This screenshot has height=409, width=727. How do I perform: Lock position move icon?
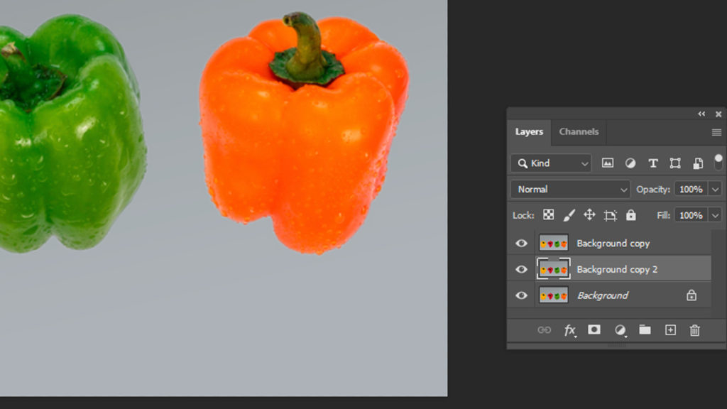[589, 214]
